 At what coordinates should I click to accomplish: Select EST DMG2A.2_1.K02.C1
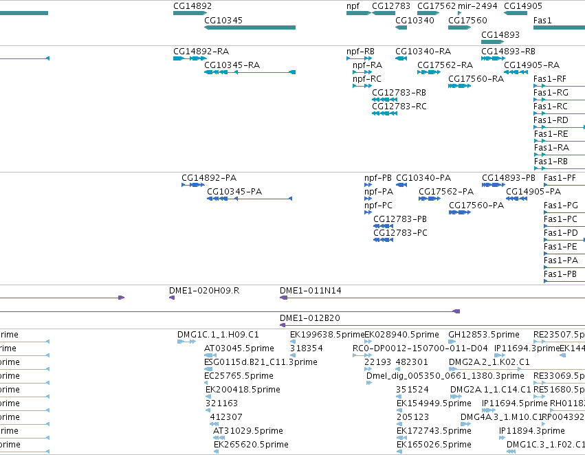pyautogui.click(x=517, y=369)
